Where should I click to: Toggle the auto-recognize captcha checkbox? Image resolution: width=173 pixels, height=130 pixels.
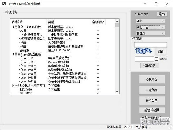pos(157,59)
